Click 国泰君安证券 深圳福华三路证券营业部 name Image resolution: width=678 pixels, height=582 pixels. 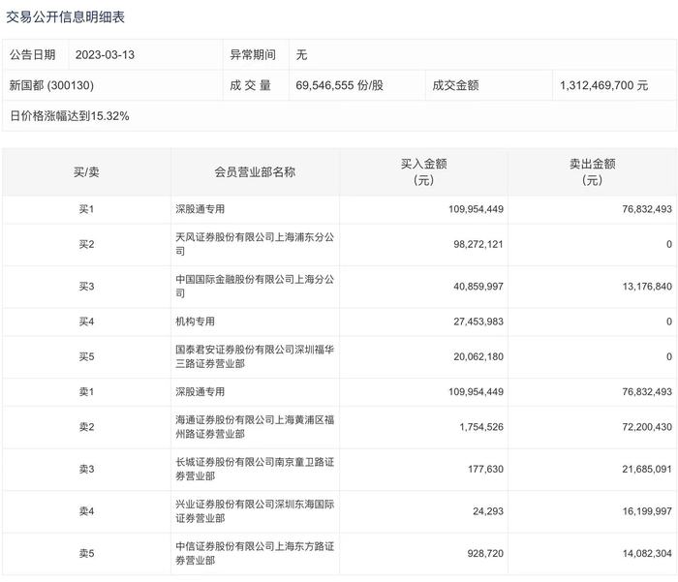[x=255, y=356]
